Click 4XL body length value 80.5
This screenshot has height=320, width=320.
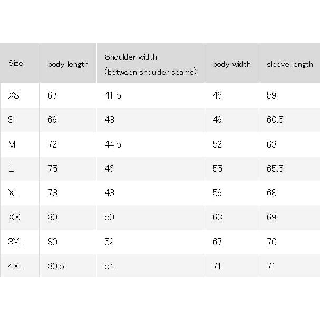coord(56,266)
